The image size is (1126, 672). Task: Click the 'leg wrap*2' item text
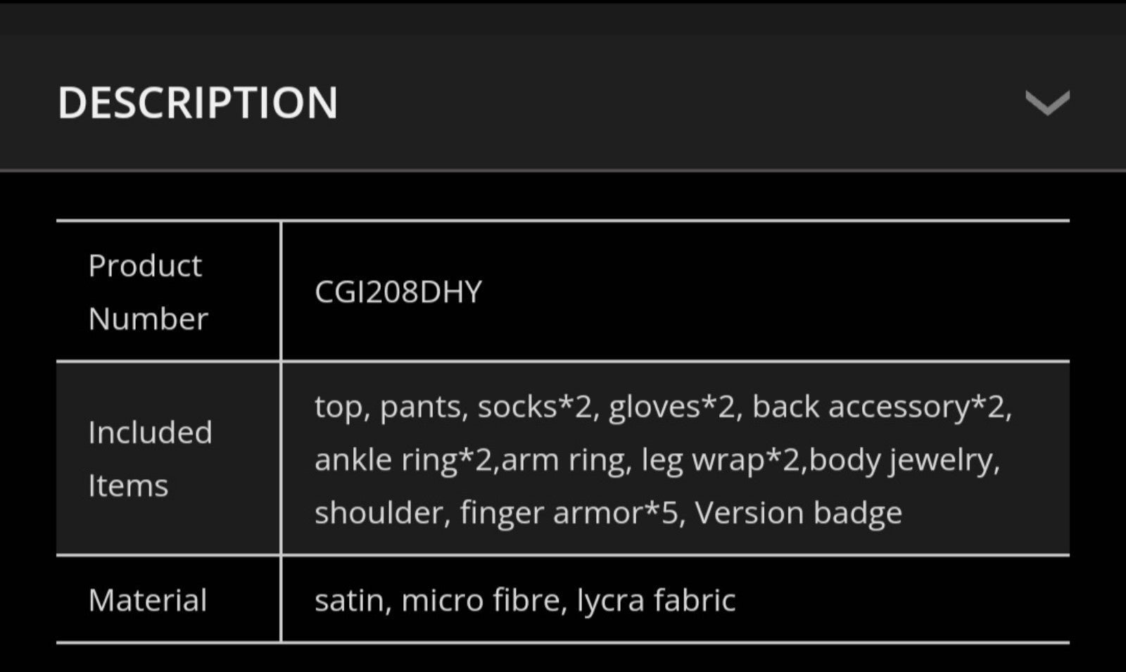click(721, 461)
